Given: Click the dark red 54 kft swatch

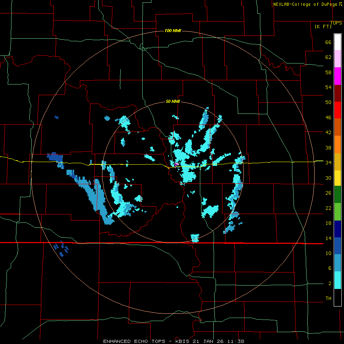Looking at the screenshot, I should [x=338, y=93].
